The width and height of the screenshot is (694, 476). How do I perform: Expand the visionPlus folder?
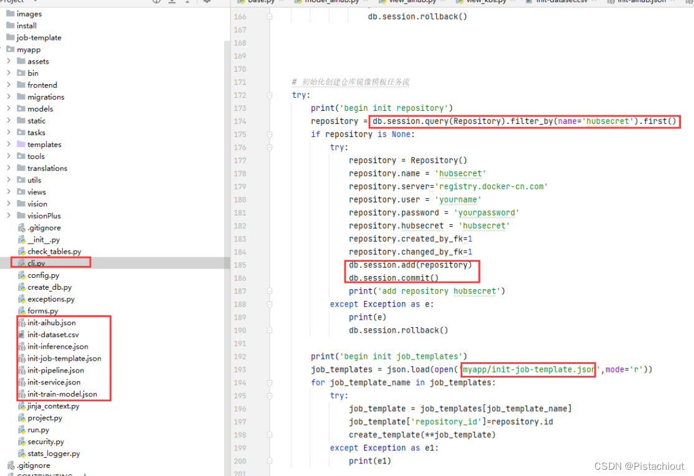click(x=9, y=216)
